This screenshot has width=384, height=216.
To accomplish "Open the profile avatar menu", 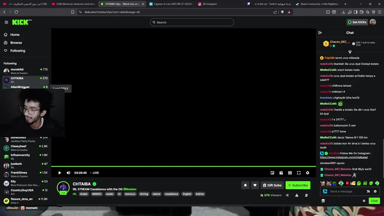I will [373, 22].
